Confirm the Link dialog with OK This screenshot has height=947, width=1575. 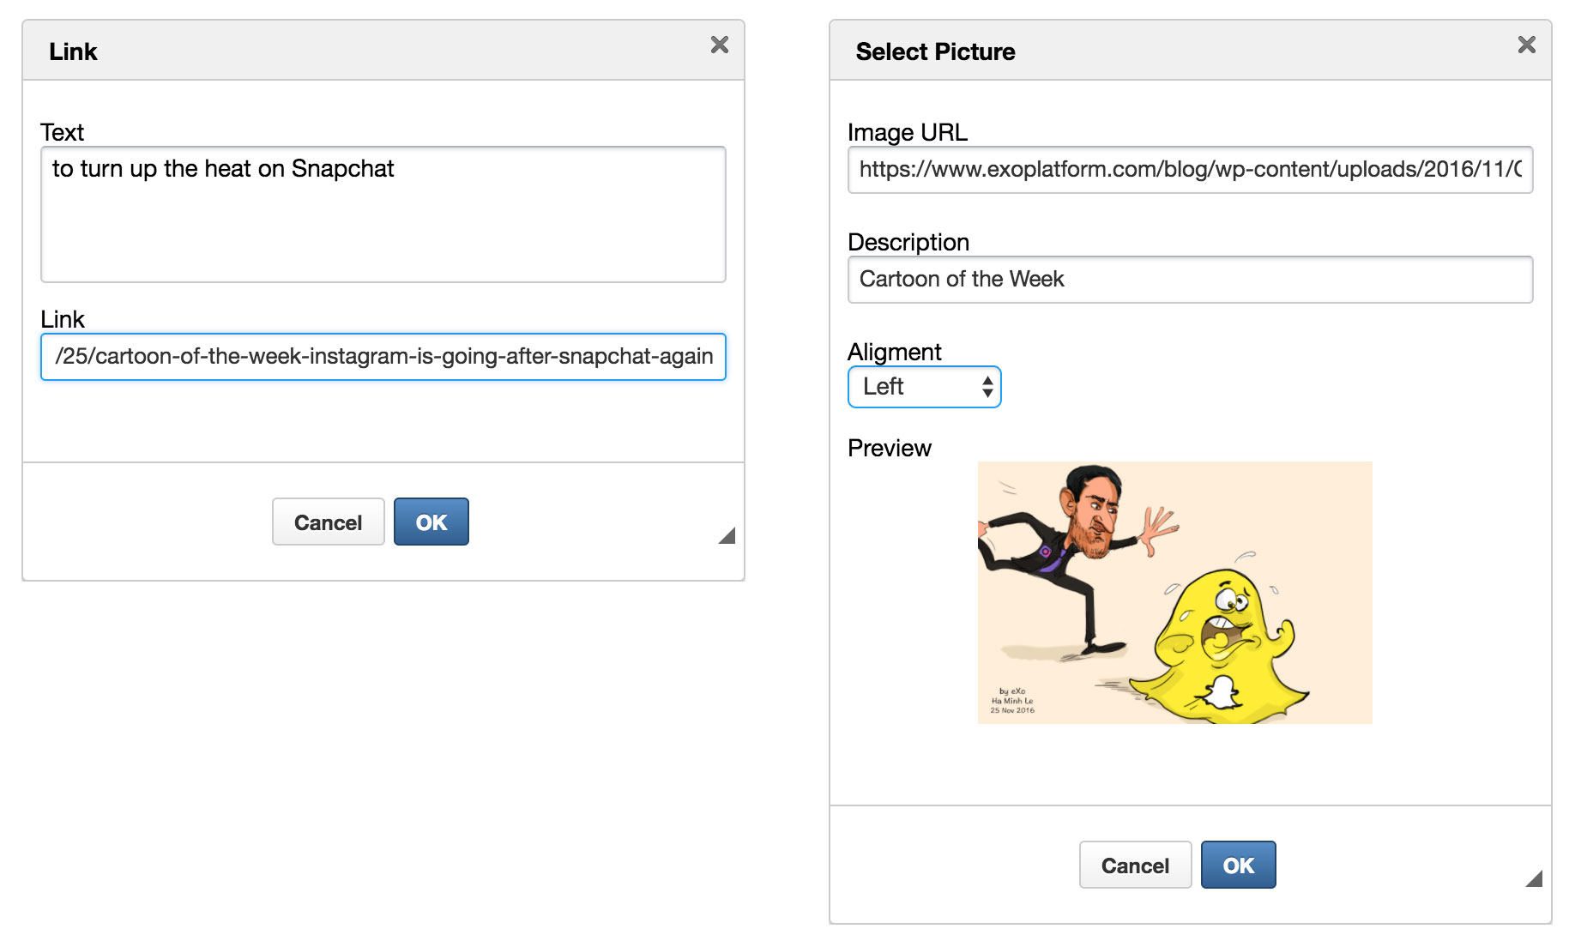[x=431, y=522]
